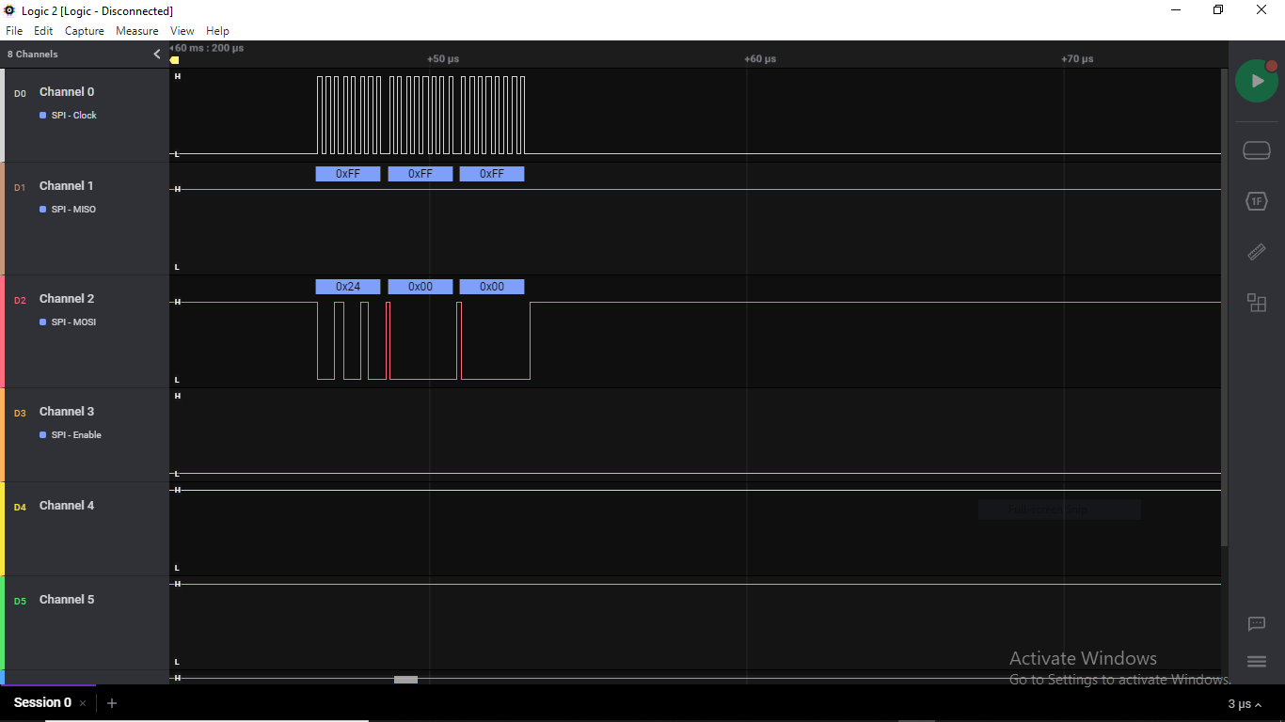Click the first 0x00 MOSI decoded bubble

point(420,287)
